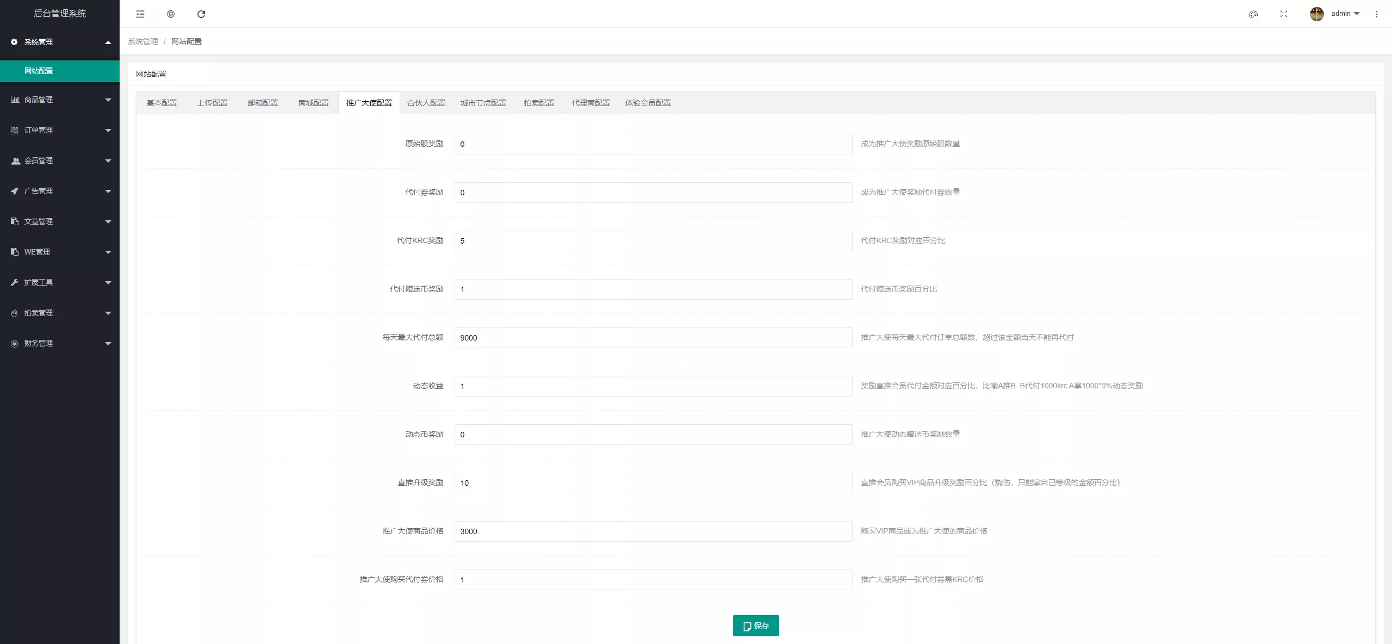Click the gear icon beside 系统管理
The width and height of the screenshot is (1392, 644).
(x=14, y=42)
